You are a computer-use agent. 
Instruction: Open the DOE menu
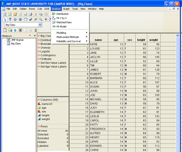tap(47, 9)
